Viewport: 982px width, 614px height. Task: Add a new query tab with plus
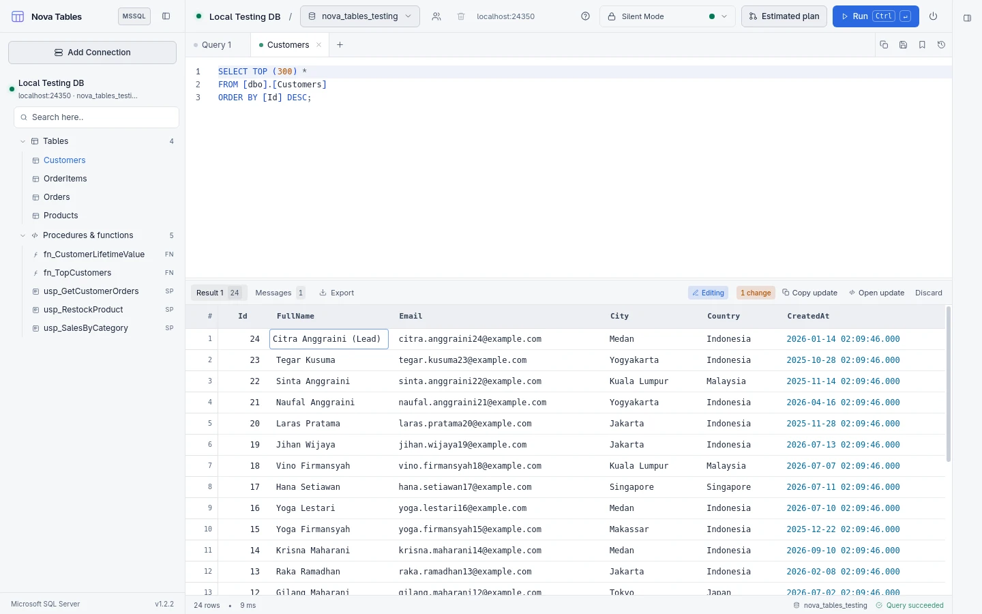tap(340, 45)
